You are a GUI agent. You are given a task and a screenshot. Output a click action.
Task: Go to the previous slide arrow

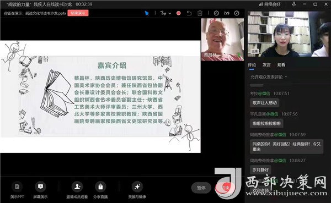pyautogui.click(x=216, y=13)
